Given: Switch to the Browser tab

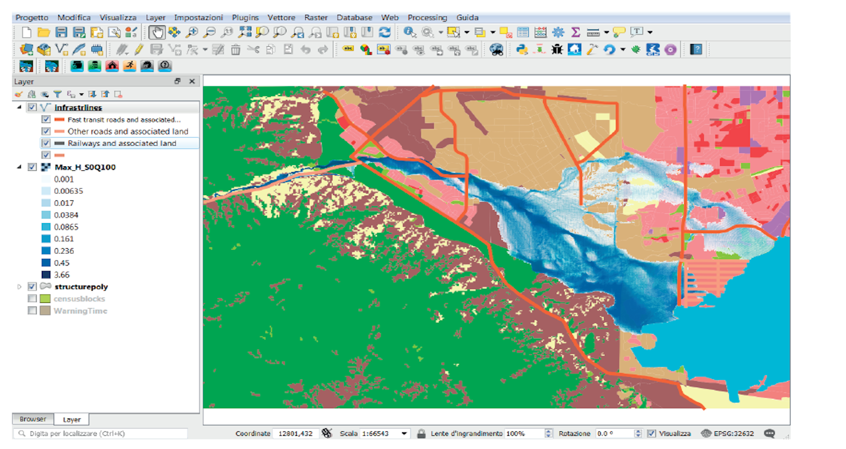Looking at the screenshot, I should point(33,419).
